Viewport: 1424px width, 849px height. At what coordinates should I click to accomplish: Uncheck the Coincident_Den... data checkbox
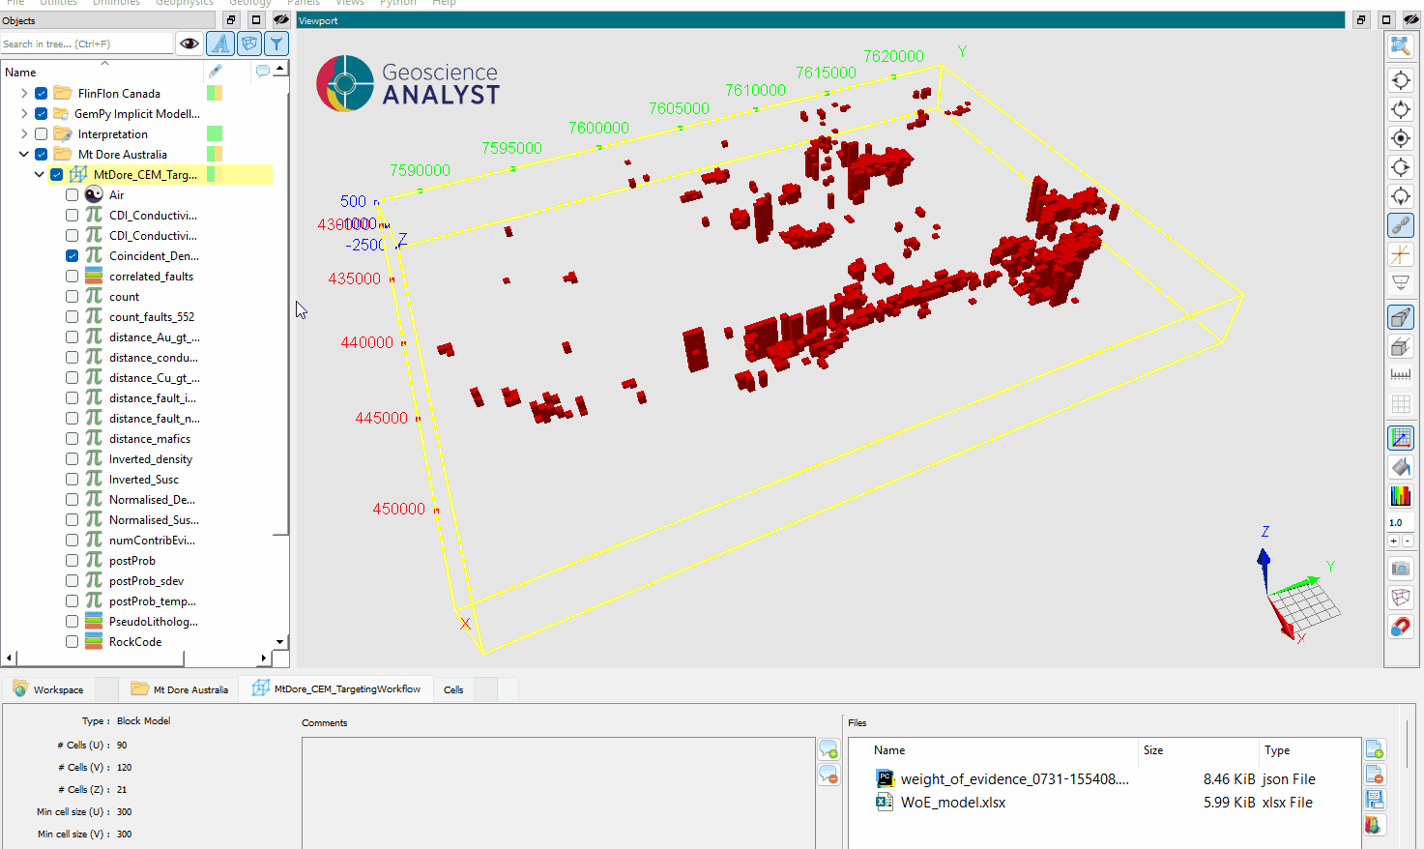[73, 256]
